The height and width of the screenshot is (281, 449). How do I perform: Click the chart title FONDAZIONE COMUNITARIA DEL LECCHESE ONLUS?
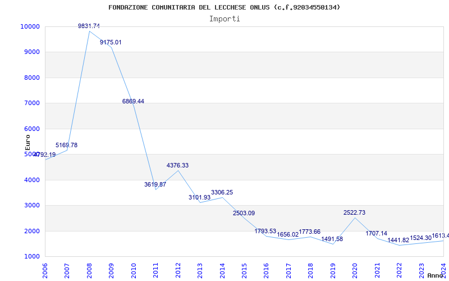(224, 7)
